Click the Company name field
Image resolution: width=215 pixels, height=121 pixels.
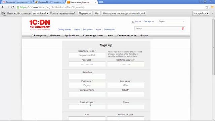pos(87,94)
